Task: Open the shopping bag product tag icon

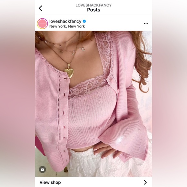Action: pos(42,169)
